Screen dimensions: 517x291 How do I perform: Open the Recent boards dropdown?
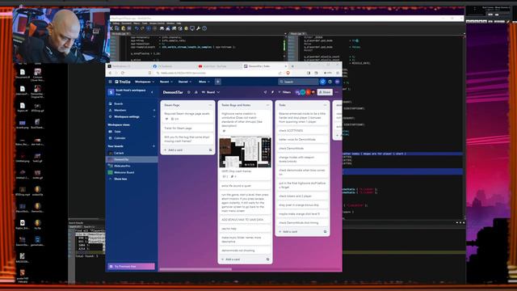(x=166, y=82)
